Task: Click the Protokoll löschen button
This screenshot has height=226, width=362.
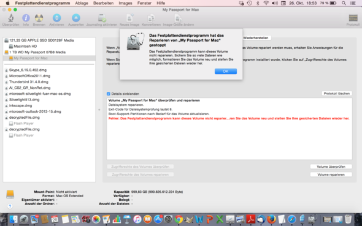Action: (337, 94)
